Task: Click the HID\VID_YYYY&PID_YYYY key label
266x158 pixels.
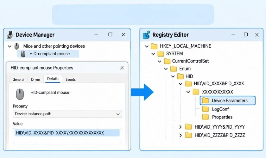Action: tap(219, 127)
